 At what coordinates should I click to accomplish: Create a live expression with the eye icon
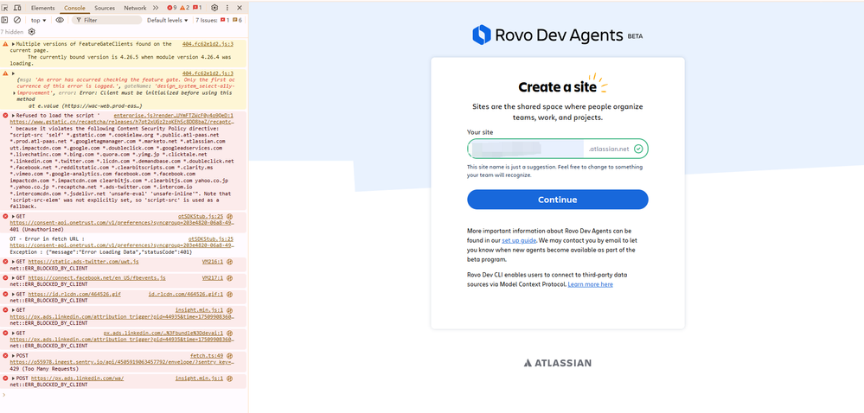click(x=60, y=20)
